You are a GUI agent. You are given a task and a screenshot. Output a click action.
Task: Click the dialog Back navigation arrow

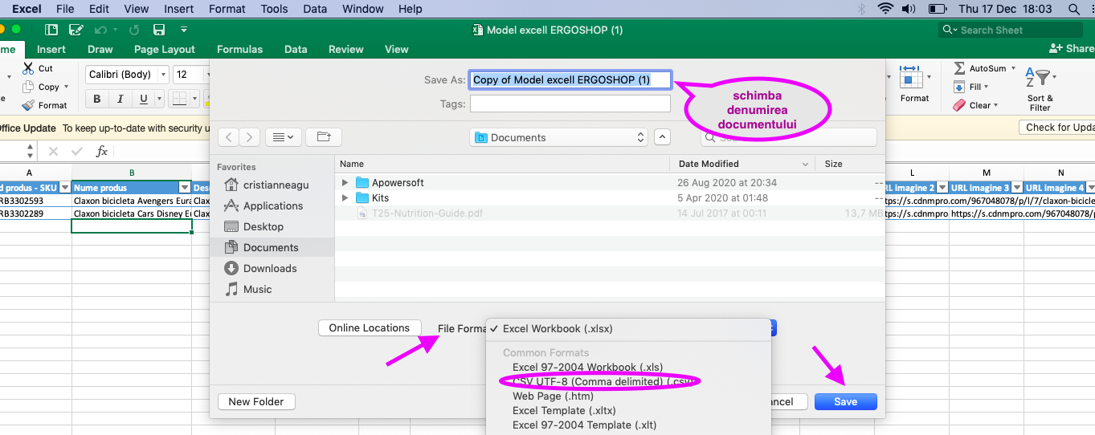(229, 137)
